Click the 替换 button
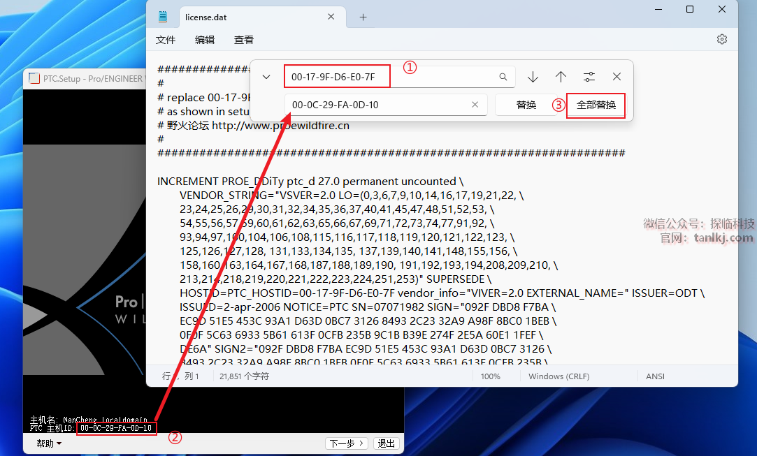 click(526, 105)
